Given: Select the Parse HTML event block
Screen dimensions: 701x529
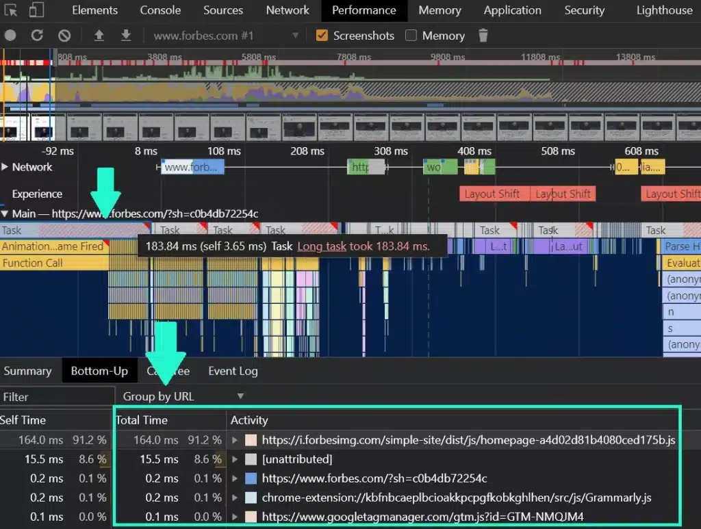Looking at the screenshot, I should [680, 246].
